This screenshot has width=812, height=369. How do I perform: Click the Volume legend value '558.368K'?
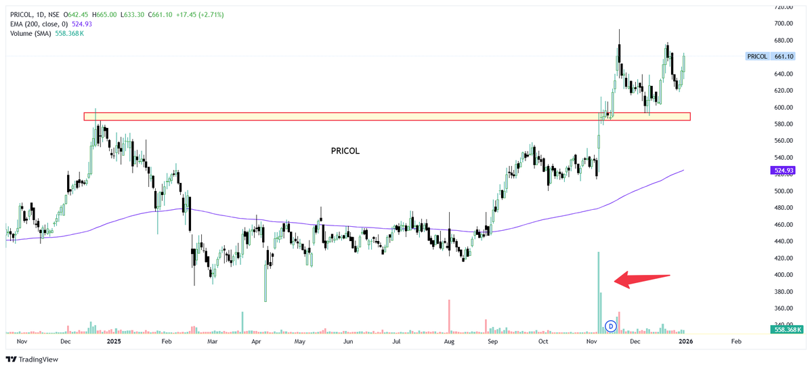click(70, 33)
